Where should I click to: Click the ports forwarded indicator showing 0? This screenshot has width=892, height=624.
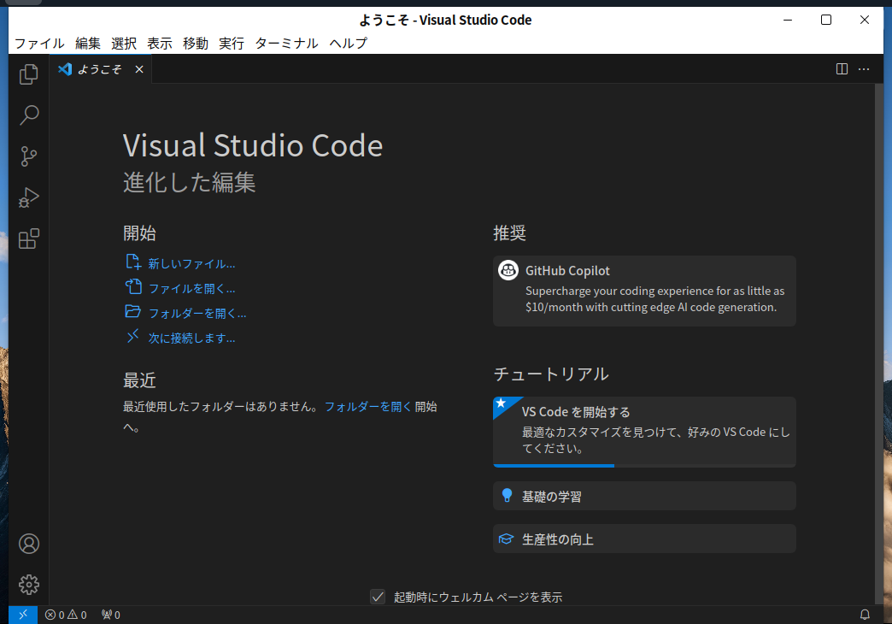coord(111,615)
